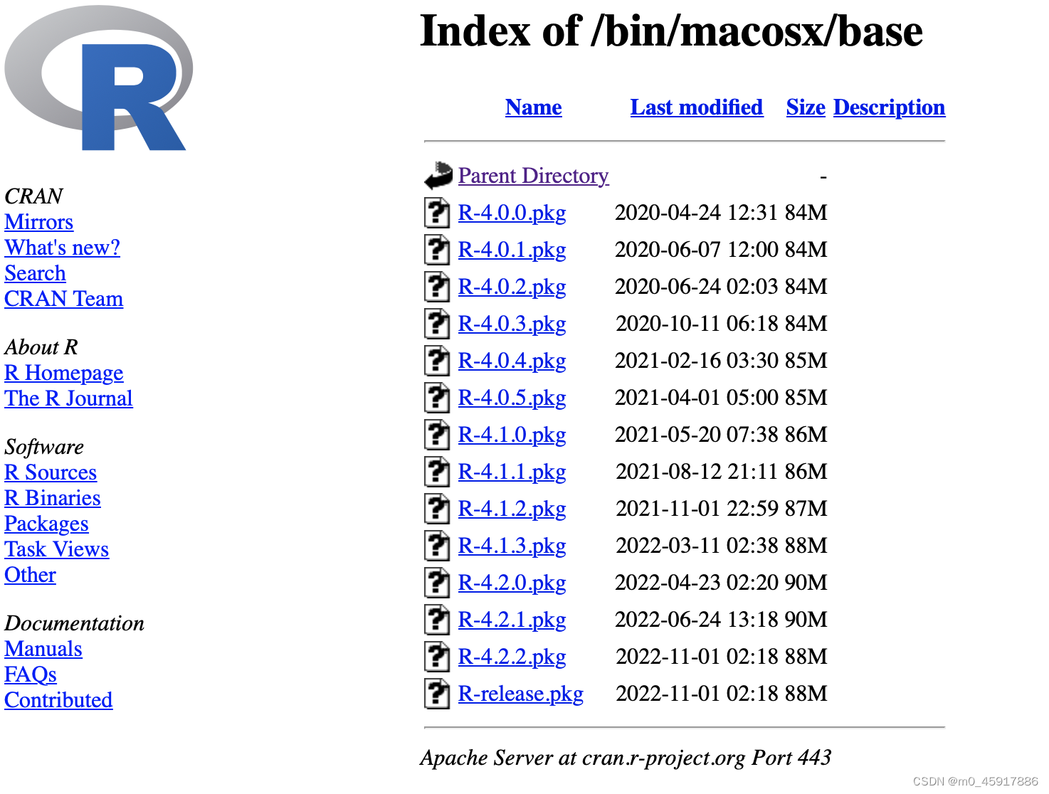Click the file icon beside R-4.1.2.pkg
Screen dimensions: 1049x794
(437, 508)
